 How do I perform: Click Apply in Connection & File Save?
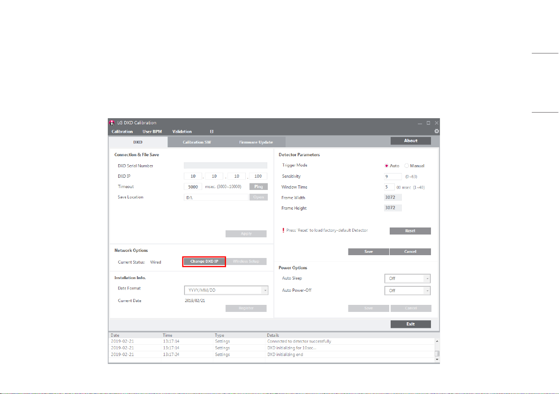[x=246, y=234]
